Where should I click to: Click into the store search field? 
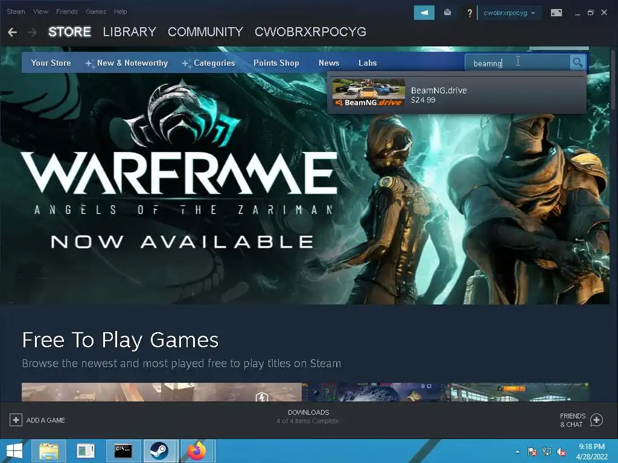[517, 63]
